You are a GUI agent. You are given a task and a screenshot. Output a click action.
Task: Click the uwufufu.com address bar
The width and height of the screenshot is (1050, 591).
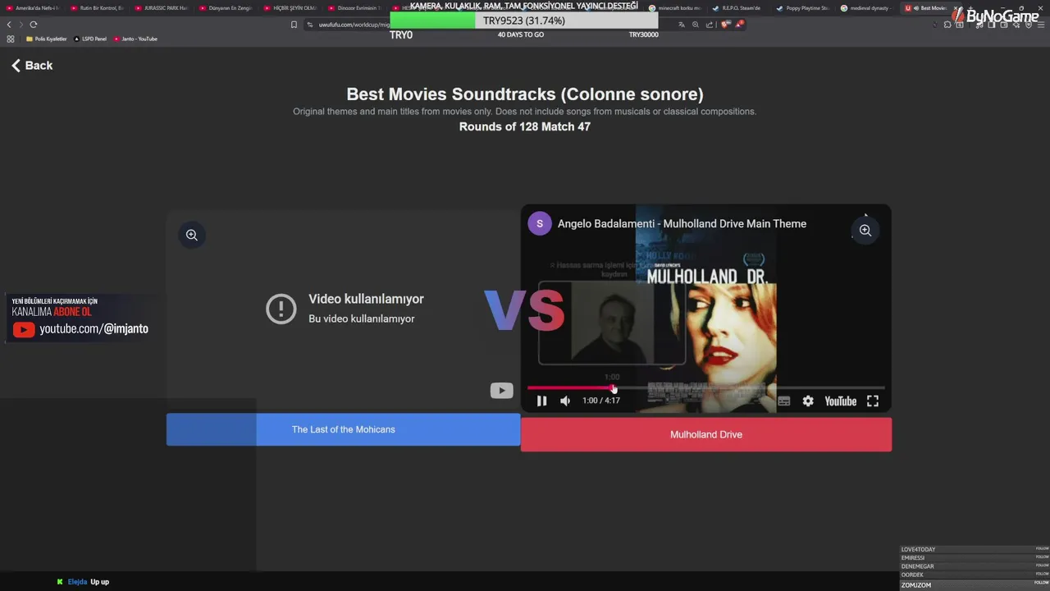[354, 25]
